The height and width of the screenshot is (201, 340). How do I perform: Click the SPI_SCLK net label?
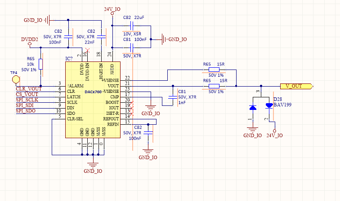[27, 100]
